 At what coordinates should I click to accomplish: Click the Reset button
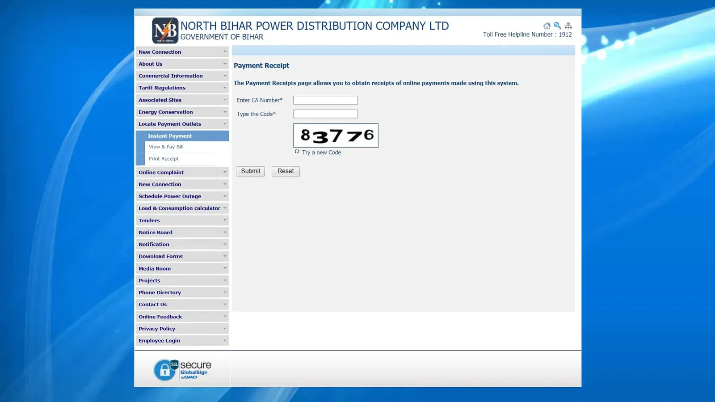point(286,171)
